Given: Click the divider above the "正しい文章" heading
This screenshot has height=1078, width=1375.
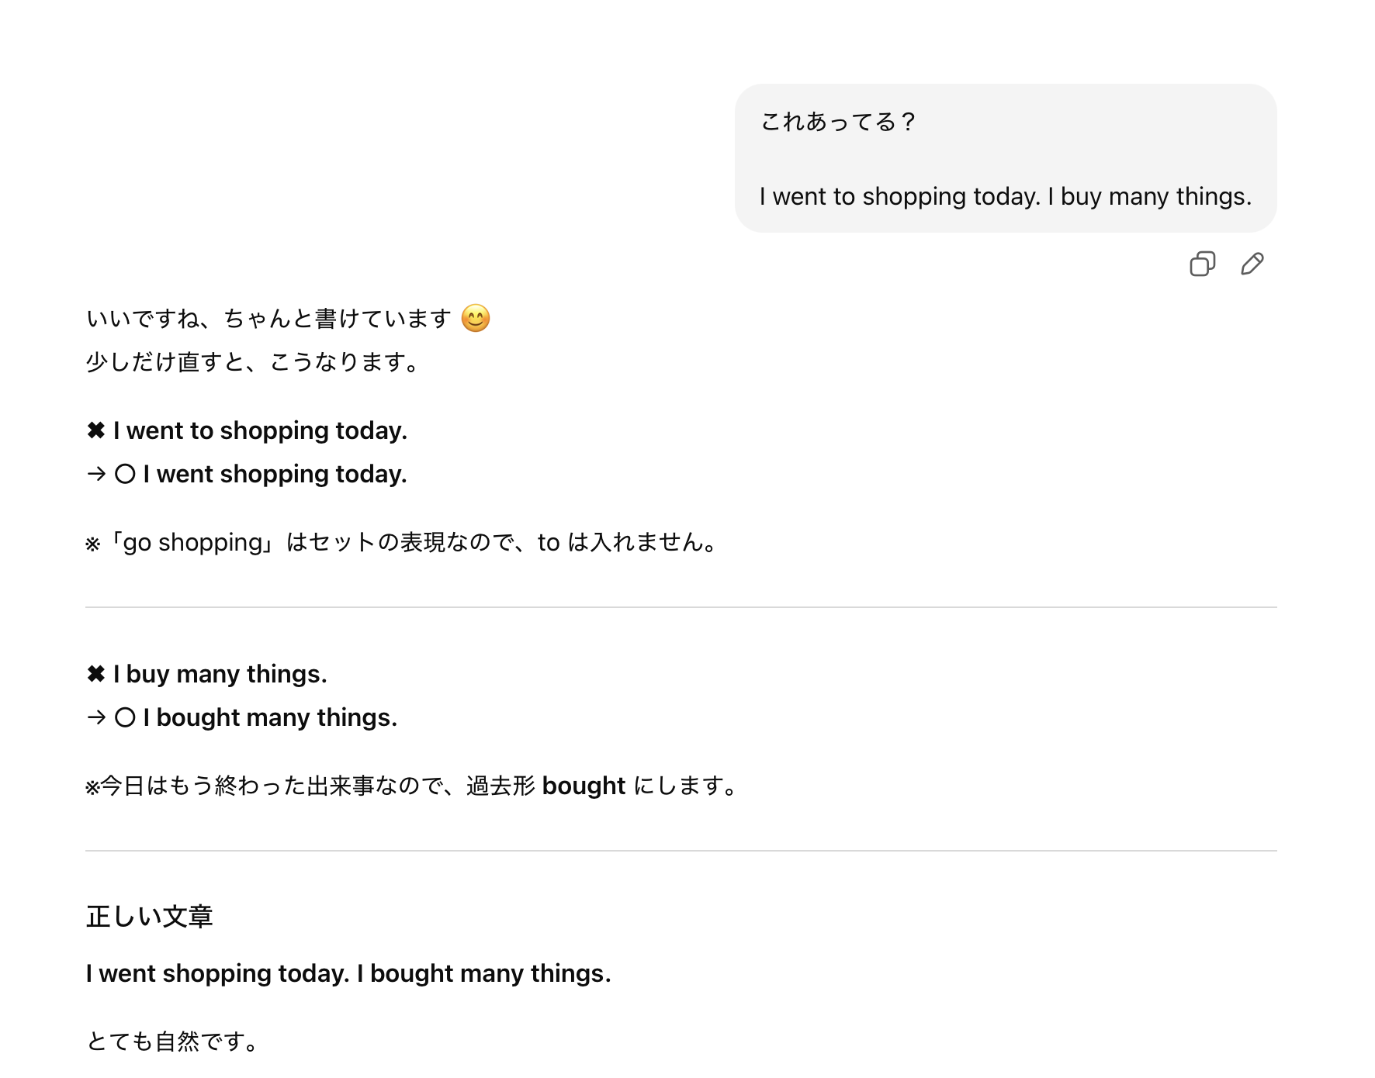Looking at the screenshot, I should [x=681, y=851].
